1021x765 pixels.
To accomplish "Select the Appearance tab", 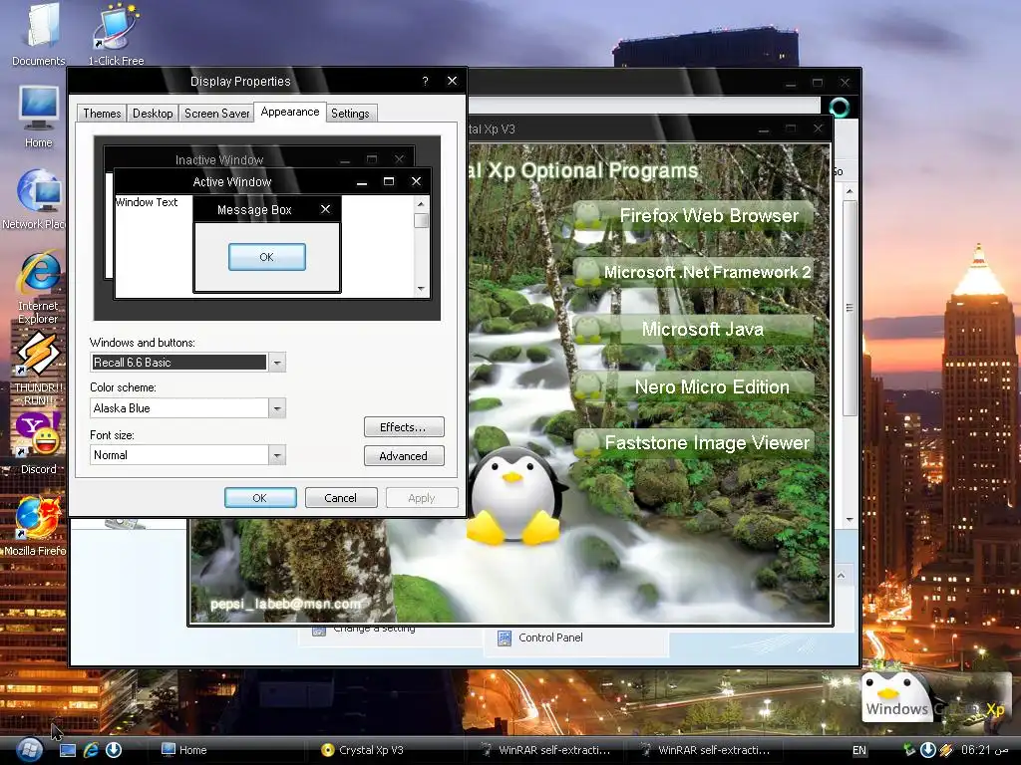I will click(290, 112).
